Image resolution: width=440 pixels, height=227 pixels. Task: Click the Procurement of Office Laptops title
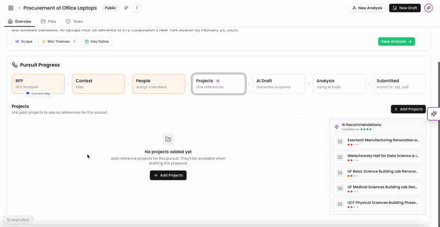click(60, 8)
